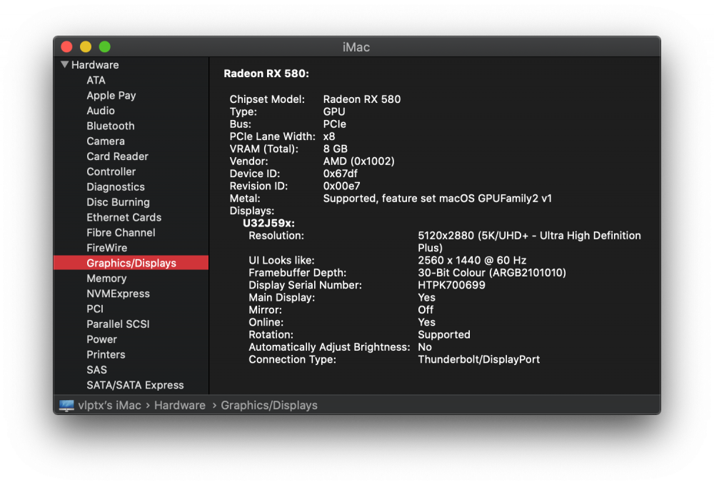
Task: Click the "Radeon RX 580:" heading
Action: 266,74
